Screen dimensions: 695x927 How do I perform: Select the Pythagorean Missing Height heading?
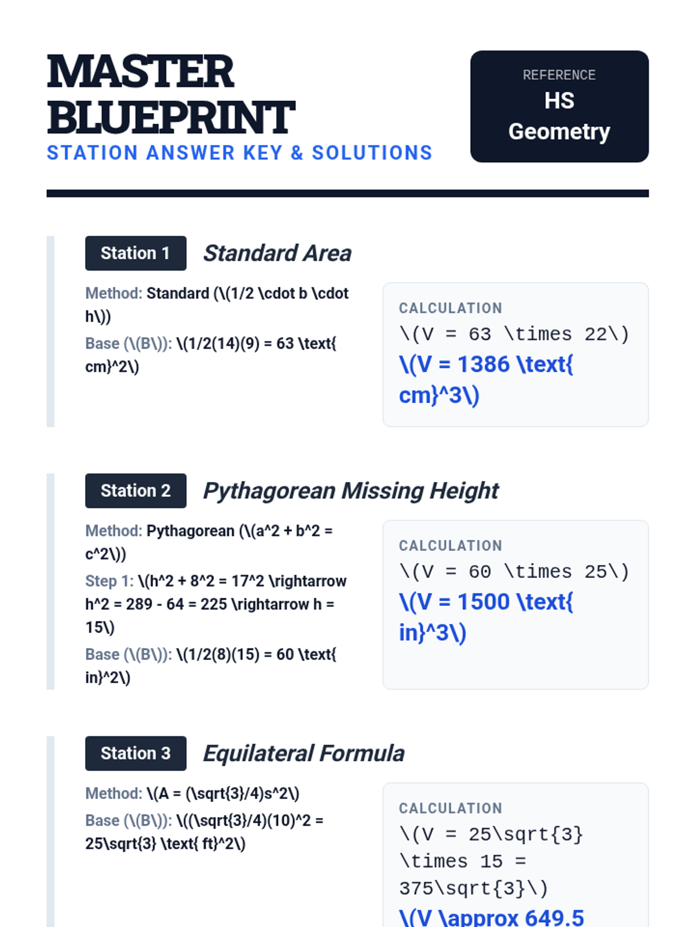(x=351, y=491)
